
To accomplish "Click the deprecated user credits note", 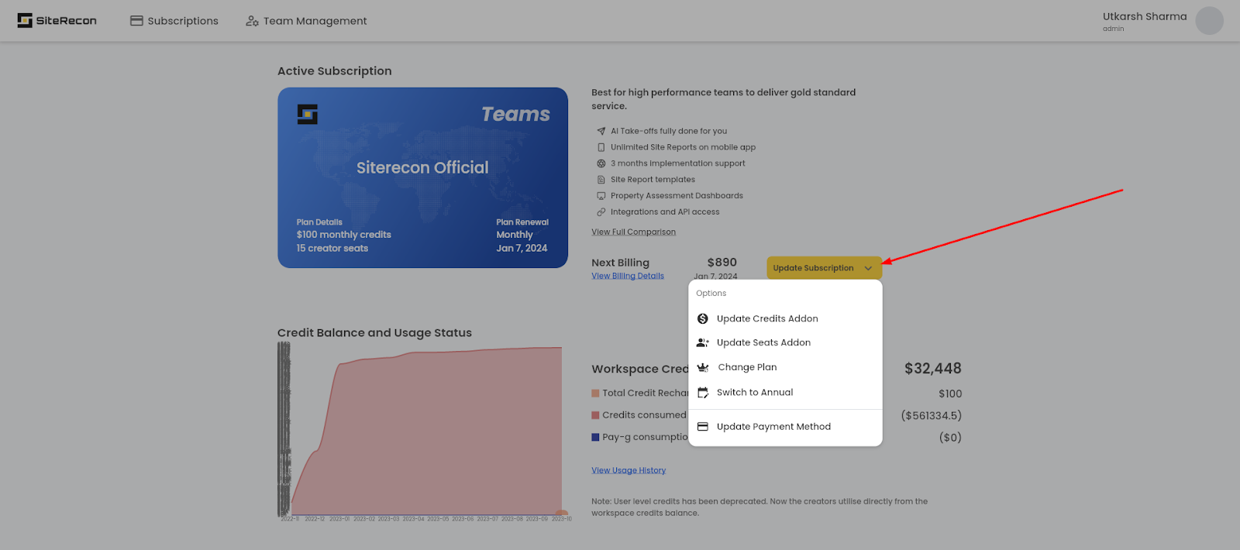I will tap(759, 507).
